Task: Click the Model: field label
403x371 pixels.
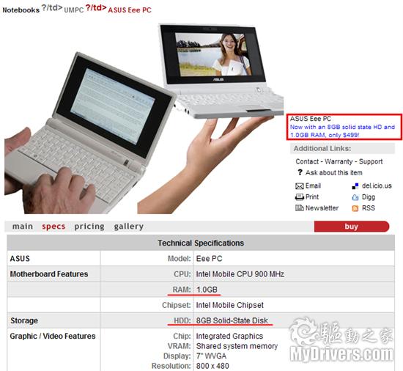Action: [180, 258]
